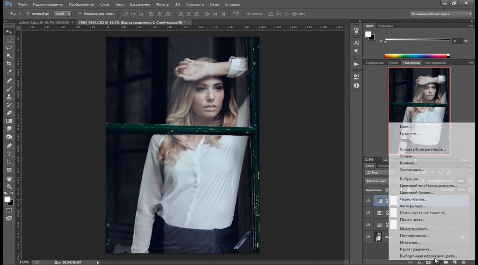Select the Eyedropper tool
Screen dimensions: 478x265
click(x=9, y=72)
